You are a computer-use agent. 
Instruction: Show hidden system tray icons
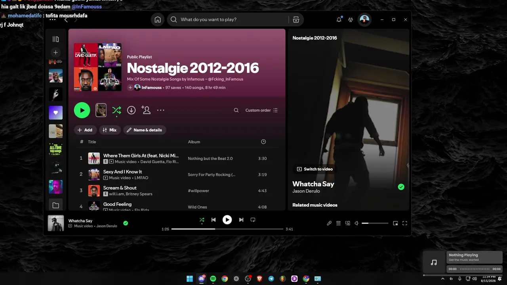443,279
